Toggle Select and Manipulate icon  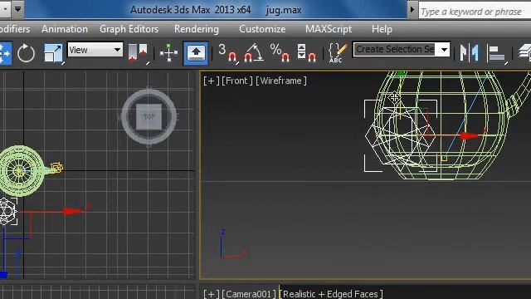click(x=168, y=53)
